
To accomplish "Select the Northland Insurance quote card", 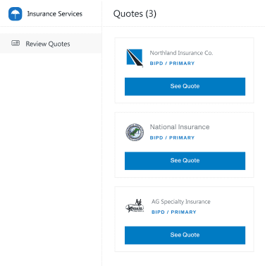I will 184,71.
